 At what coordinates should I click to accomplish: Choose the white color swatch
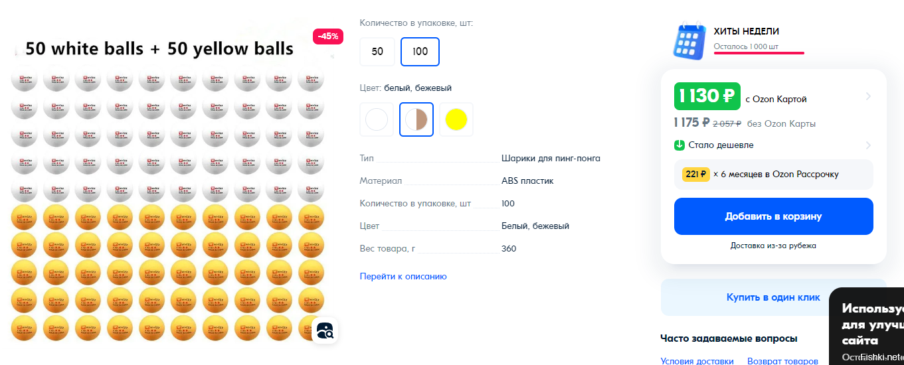[x=377, y=120]
